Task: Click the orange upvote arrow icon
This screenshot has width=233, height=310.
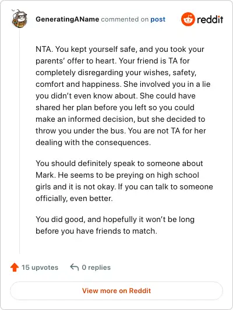Action: 15,267
